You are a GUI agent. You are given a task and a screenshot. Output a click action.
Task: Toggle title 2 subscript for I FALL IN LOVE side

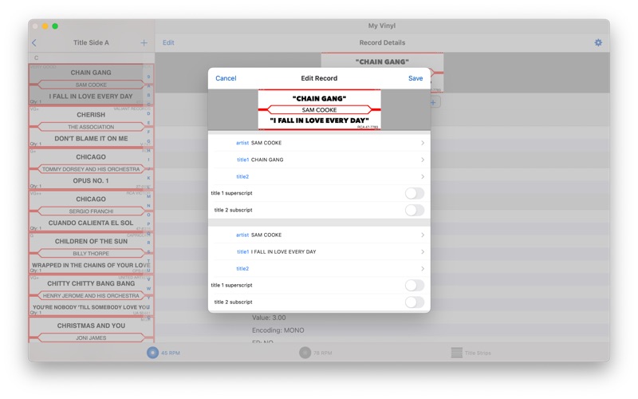pyautogui.click(x=414, y=302)
